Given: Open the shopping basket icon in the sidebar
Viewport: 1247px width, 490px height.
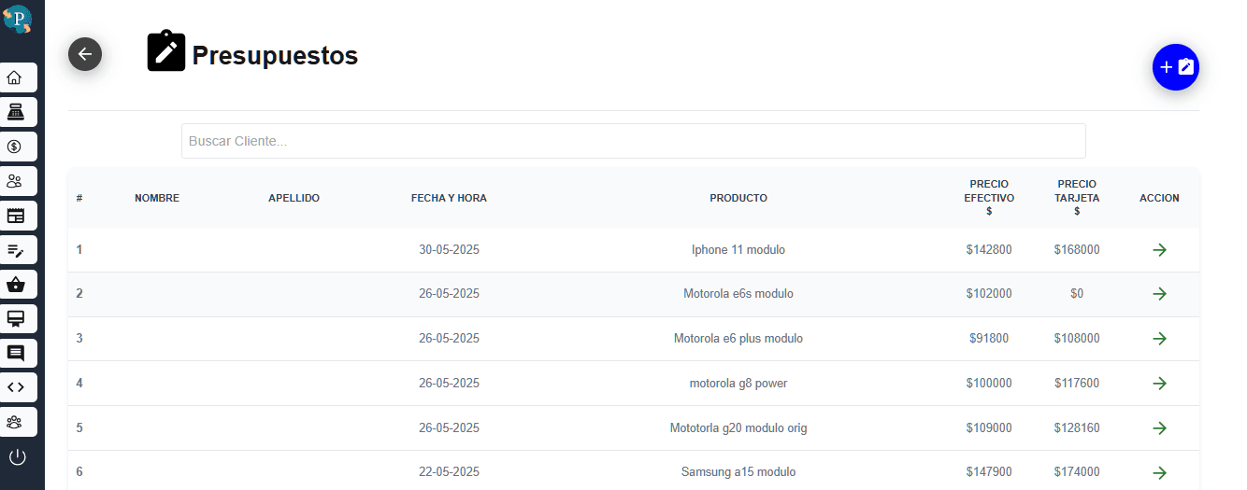Looking at the screenshot, I should (16, 285).
